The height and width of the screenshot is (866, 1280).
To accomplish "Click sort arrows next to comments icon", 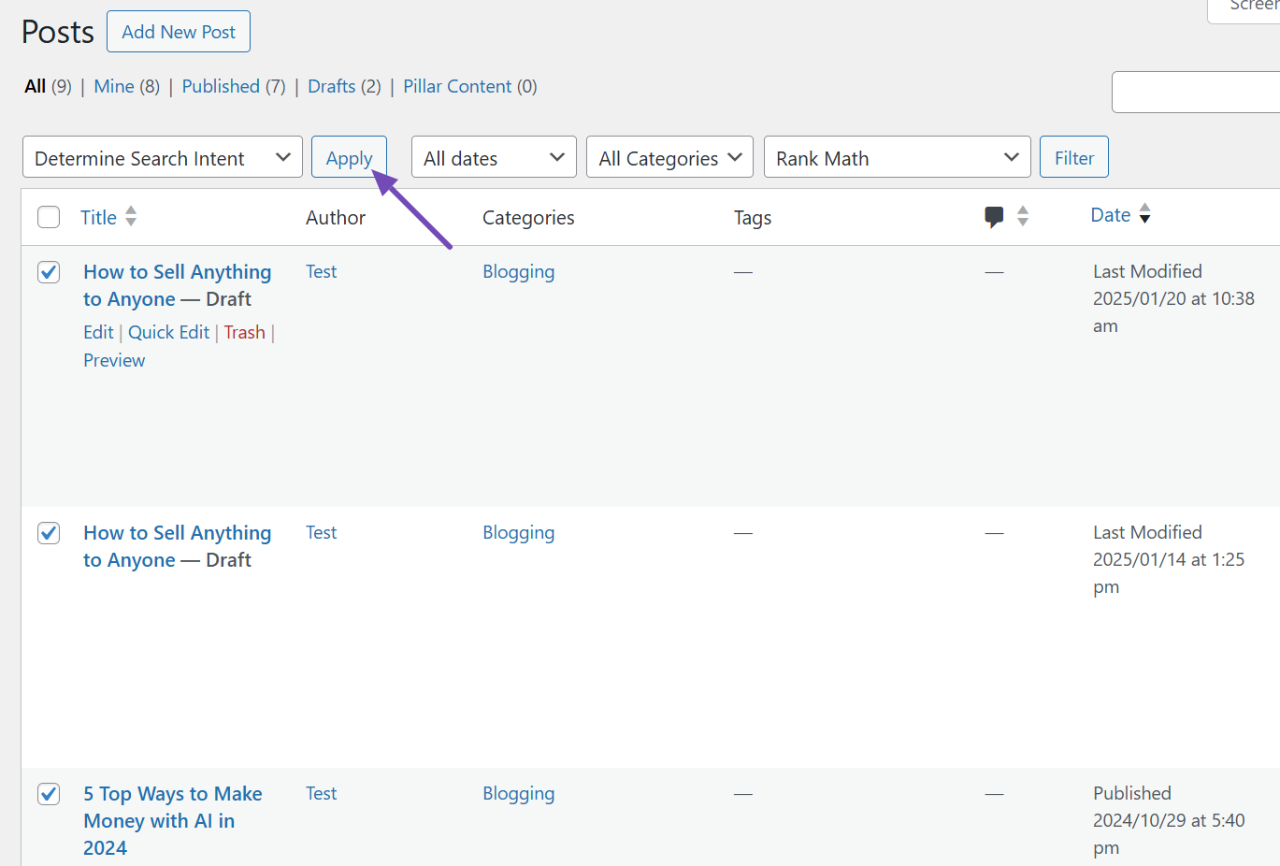I will point(1023,217).
